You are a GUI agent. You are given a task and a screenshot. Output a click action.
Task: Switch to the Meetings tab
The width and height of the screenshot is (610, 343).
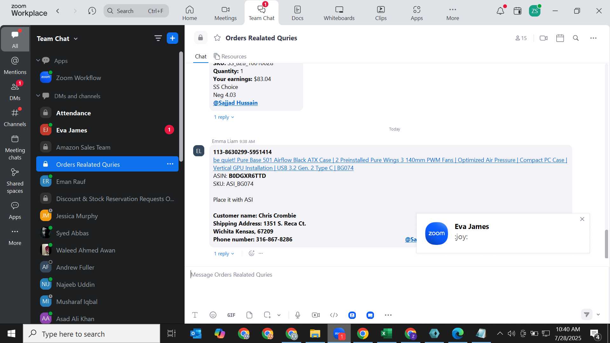tap(226, 13)
